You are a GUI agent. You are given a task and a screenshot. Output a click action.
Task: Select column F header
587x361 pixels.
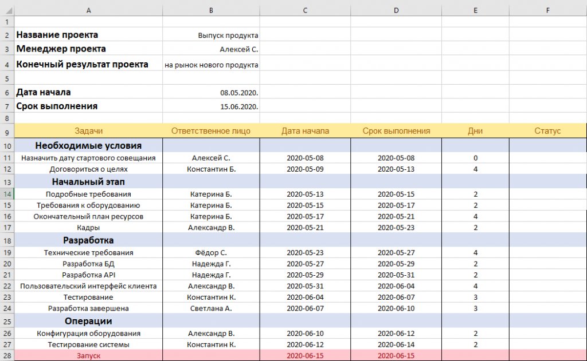pyautogui.click(x=547, y=10)
